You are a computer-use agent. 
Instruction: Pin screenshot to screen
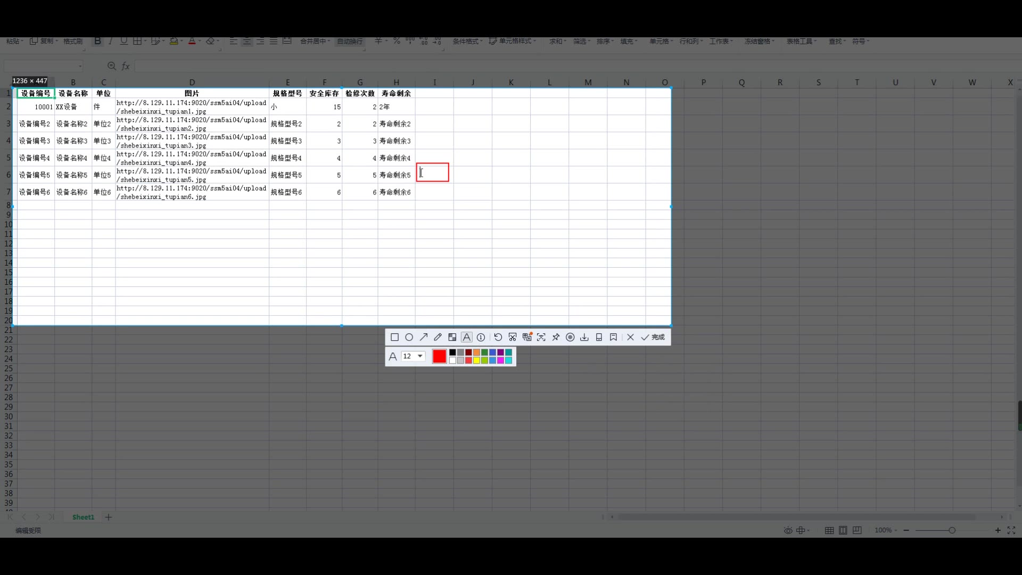(556, 337)
